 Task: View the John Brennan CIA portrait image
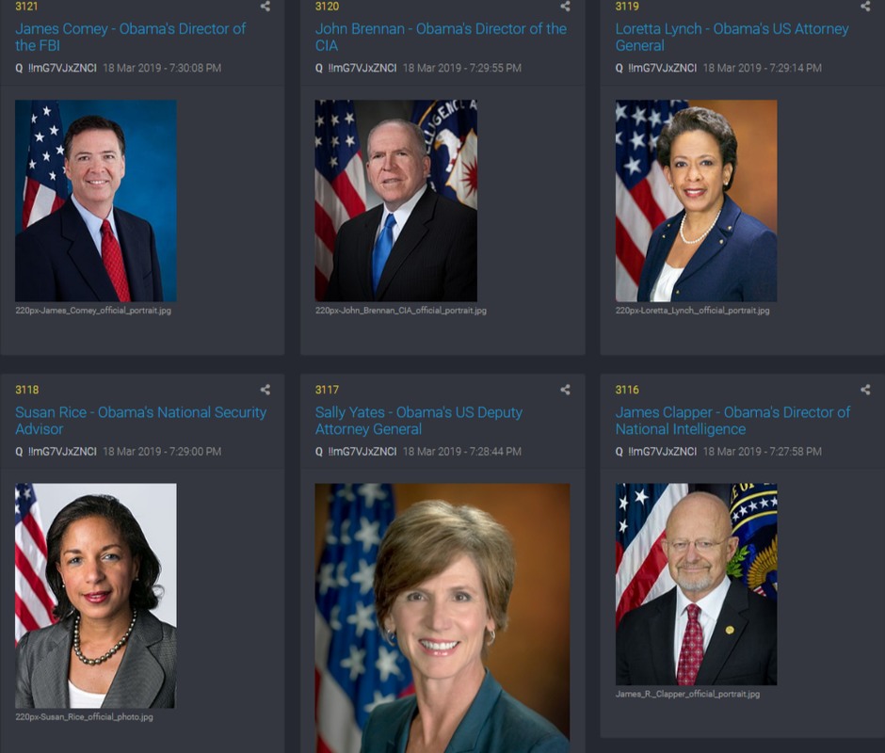click(396, 200)
